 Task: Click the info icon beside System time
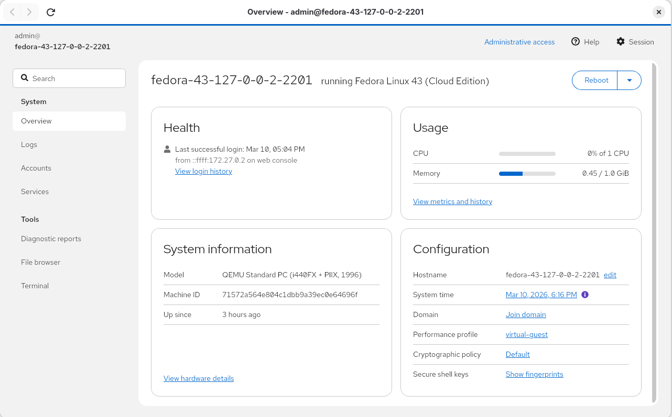tap(584, 295)
